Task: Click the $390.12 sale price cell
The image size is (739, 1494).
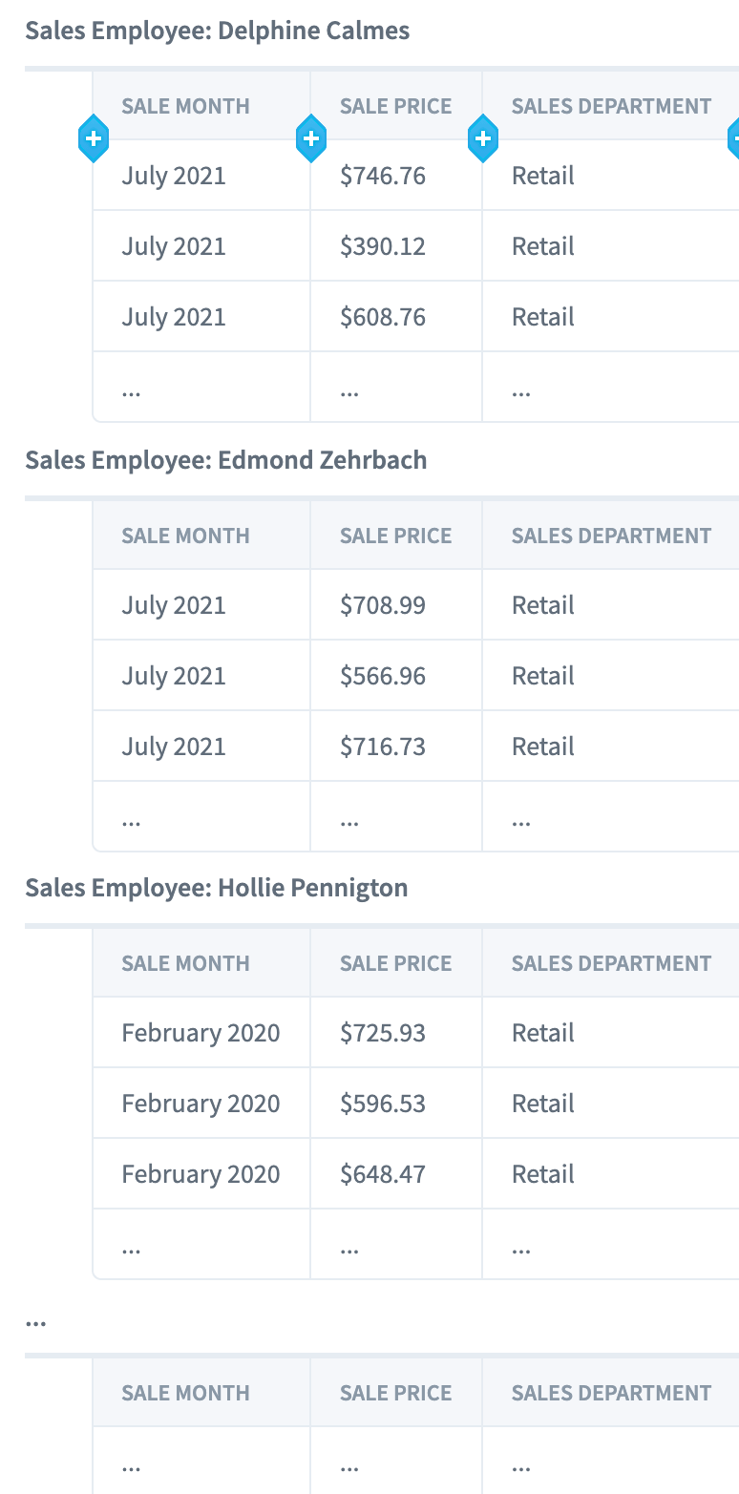Action: point(396,246)
